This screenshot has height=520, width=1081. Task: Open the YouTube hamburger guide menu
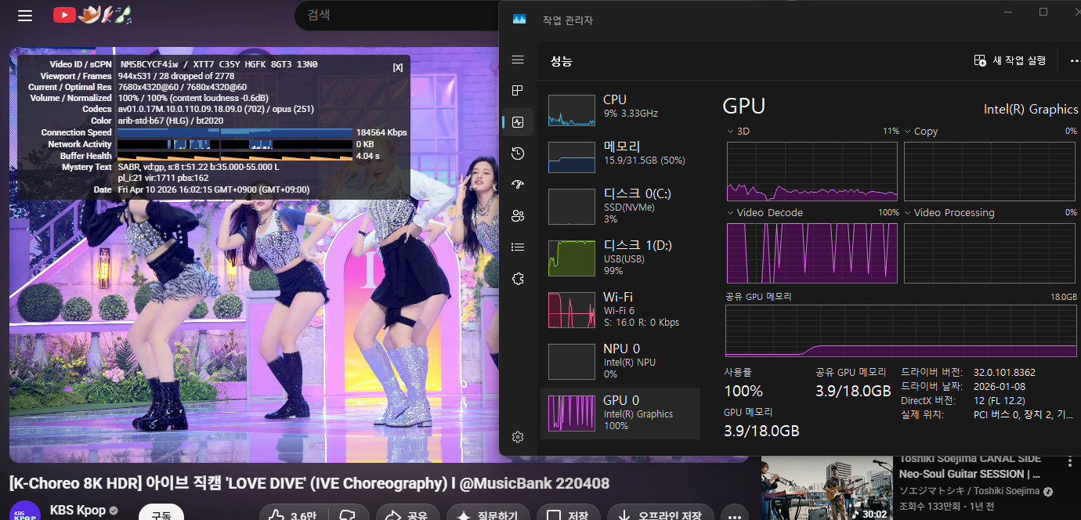point(25,15)
